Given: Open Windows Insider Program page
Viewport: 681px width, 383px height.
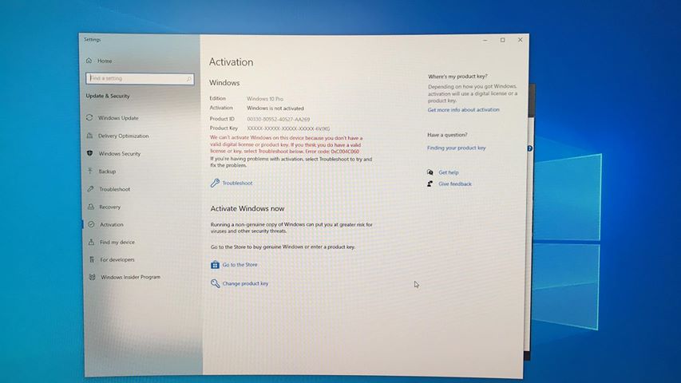Looking at the screenshot, I should (131, 277).
